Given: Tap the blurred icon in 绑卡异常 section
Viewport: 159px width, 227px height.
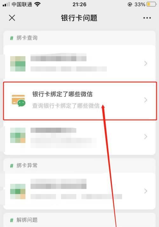Looking at the screenshot, I should tap(18, 191).
